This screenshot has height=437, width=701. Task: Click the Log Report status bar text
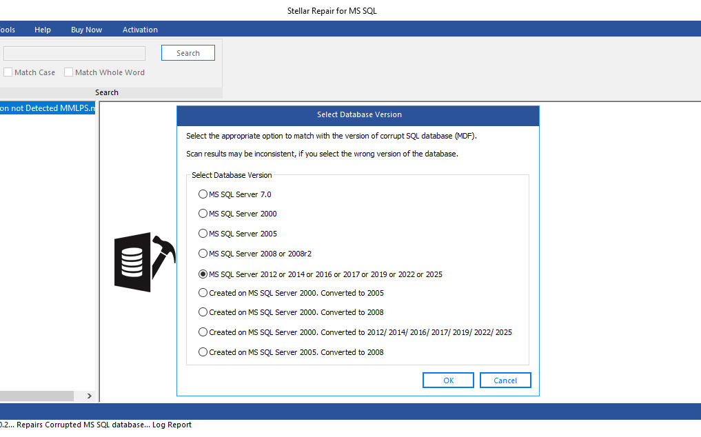pos(172,425)
